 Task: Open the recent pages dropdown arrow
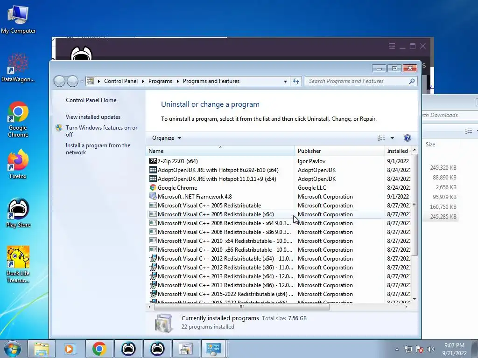pos(82,81)
